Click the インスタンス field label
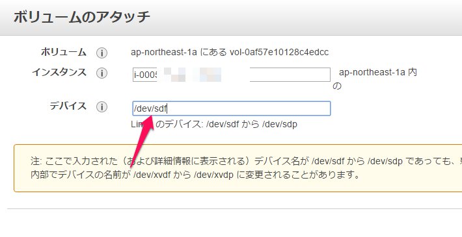This screenshot has width=462, height=237. pos(59,72)
